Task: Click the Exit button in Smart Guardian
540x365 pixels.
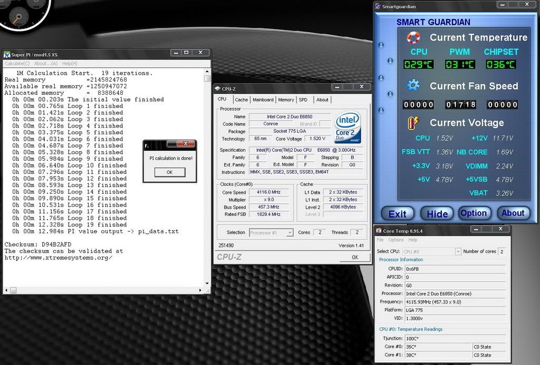Action: click(398, 214)
